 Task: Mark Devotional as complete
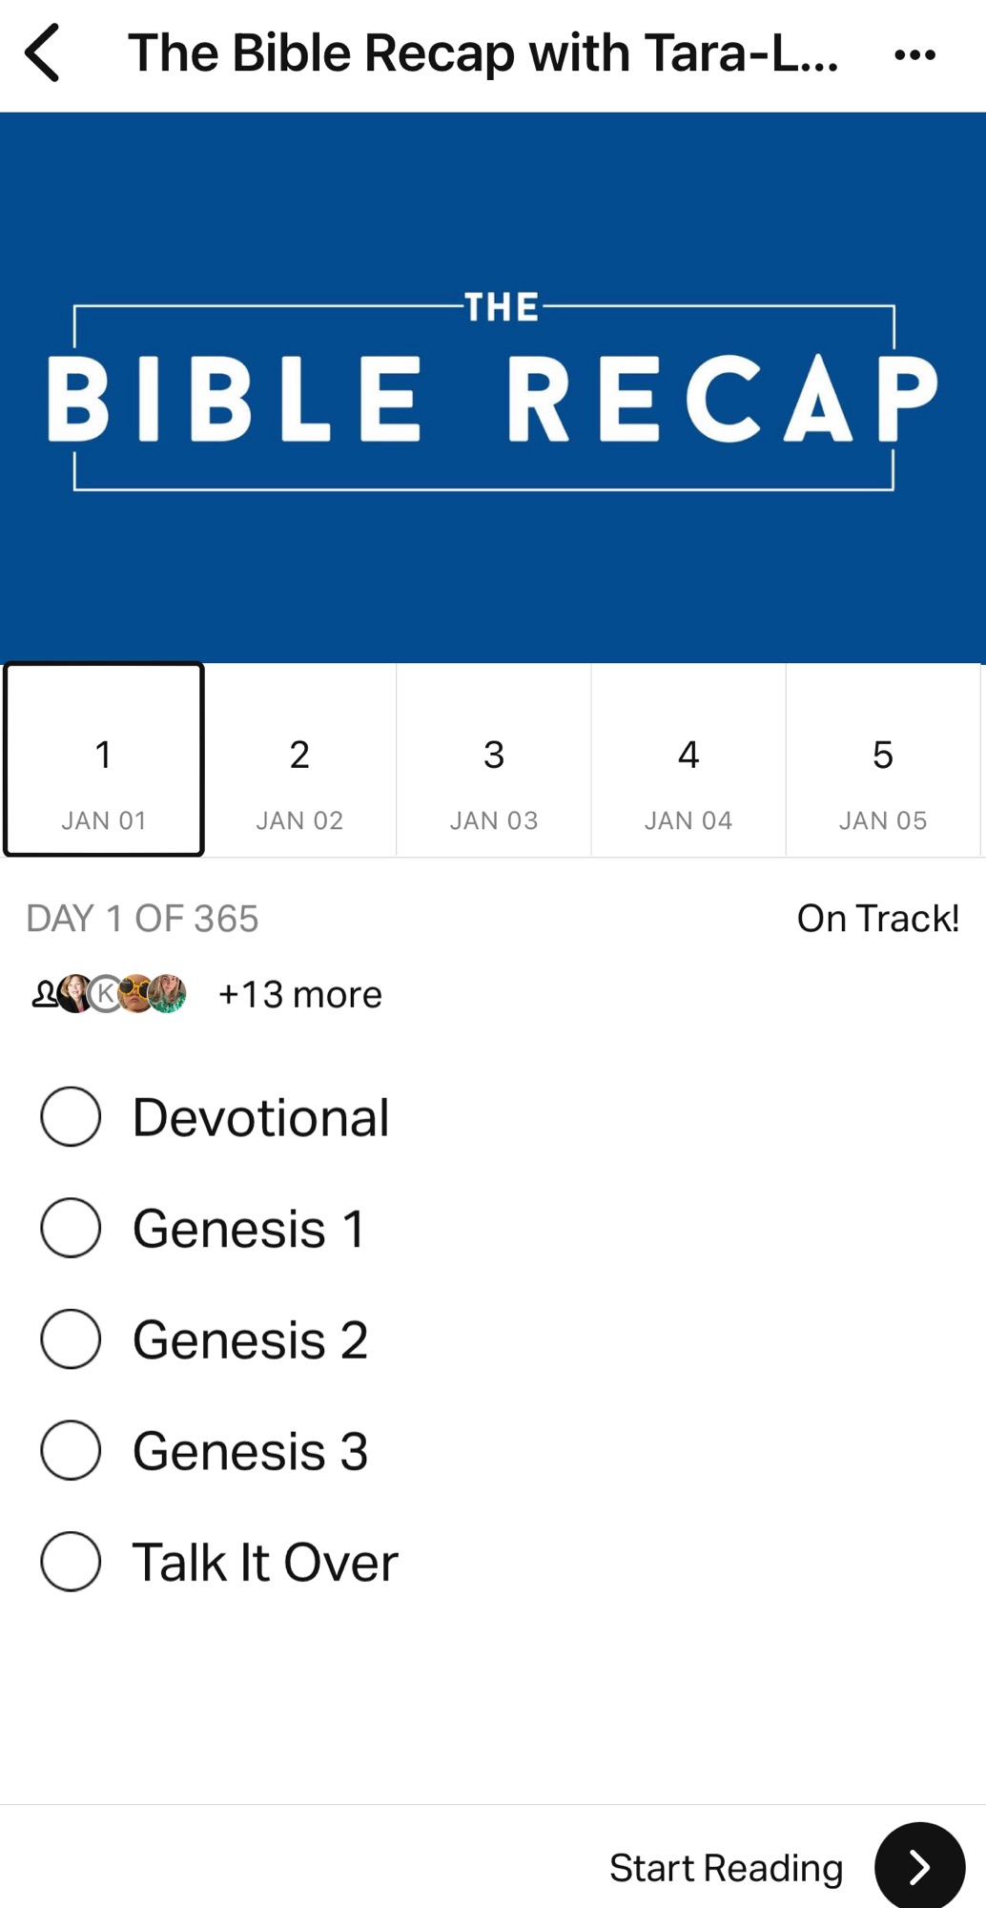[x=71, y=1116]
